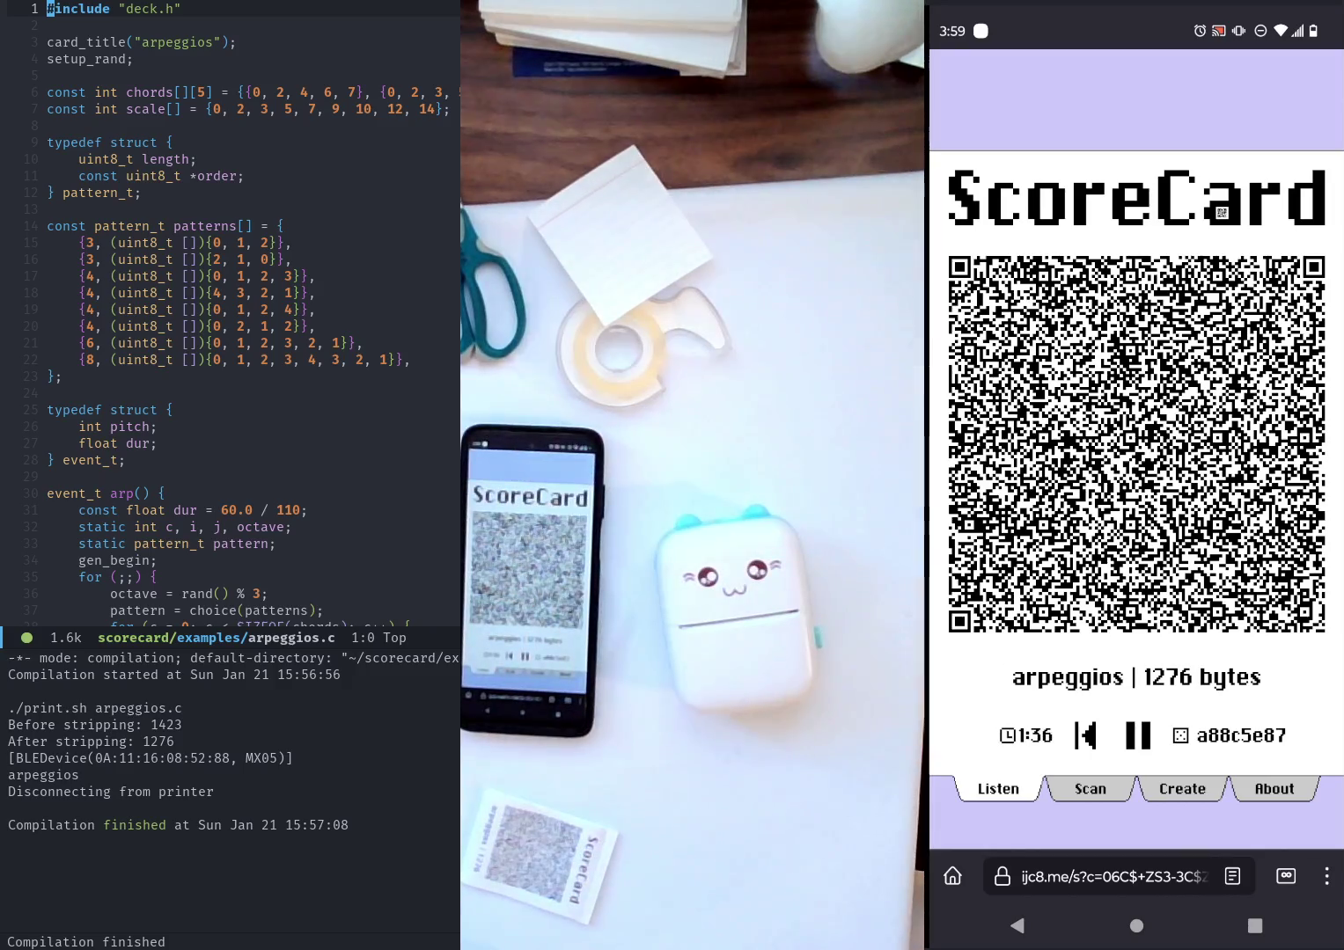Click the cast icon in phone status bar

point(1219,31)
